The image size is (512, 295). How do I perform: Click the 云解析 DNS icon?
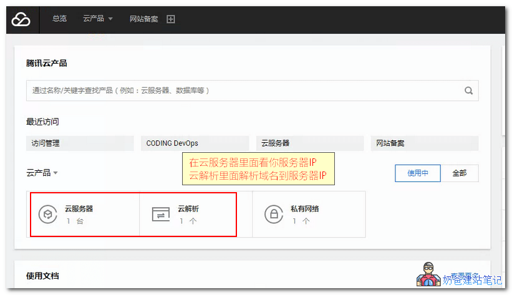pyautogui.click(x=161, y=215)
